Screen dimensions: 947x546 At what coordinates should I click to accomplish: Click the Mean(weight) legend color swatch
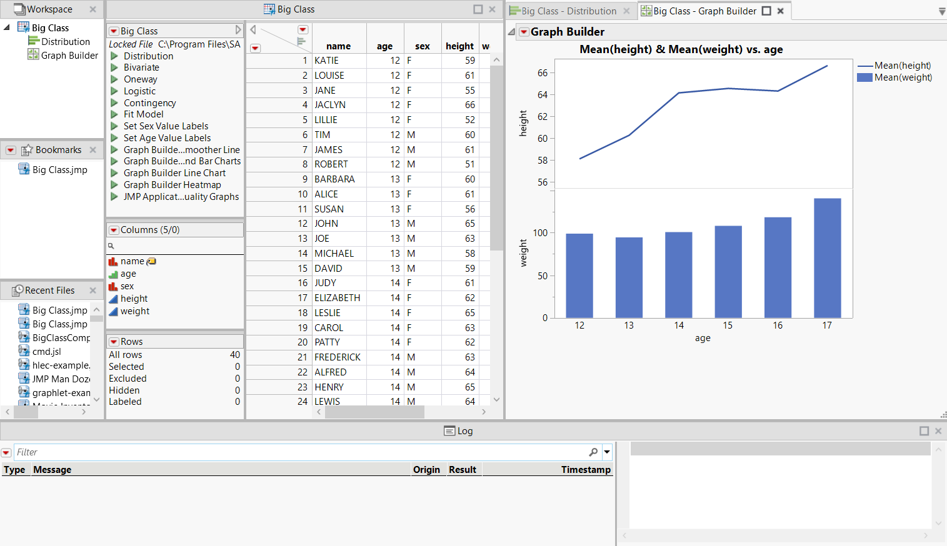coord(864,77)
